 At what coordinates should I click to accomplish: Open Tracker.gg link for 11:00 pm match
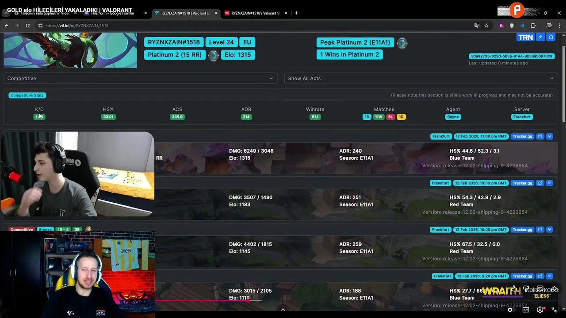[x=522, y=136]
